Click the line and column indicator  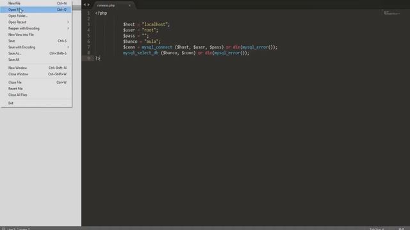[19, 229]
